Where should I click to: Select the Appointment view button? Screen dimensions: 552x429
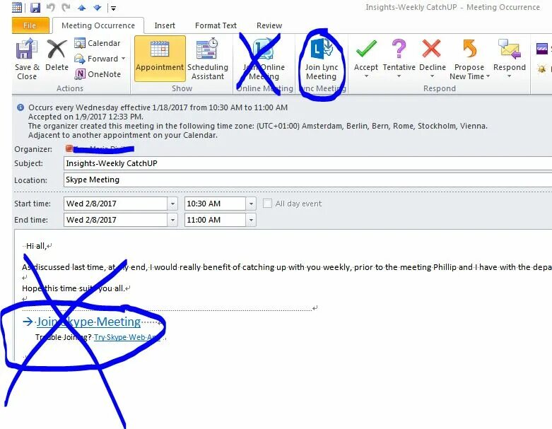coord(160,59)
